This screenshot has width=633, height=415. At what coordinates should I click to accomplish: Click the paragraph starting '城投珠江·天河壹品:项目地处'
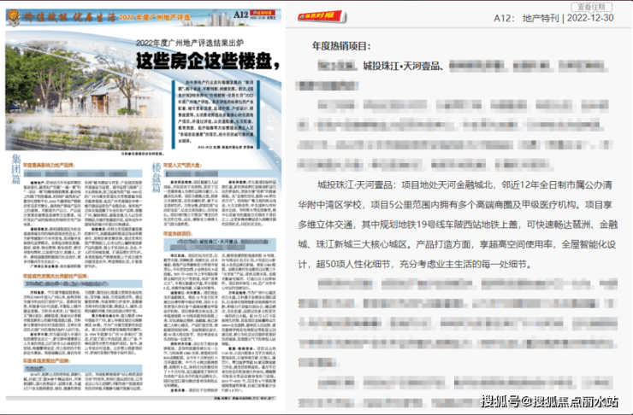pos(458,225)
